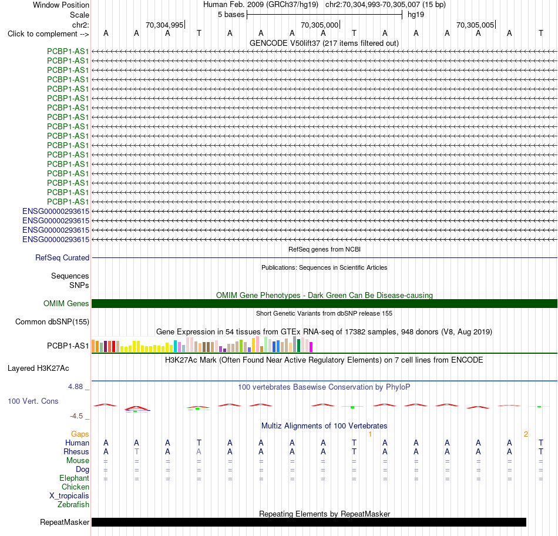This screenshot has width=558, height=536.
Task: Open the H3K27Ac Mark track title
Action: 324,360
